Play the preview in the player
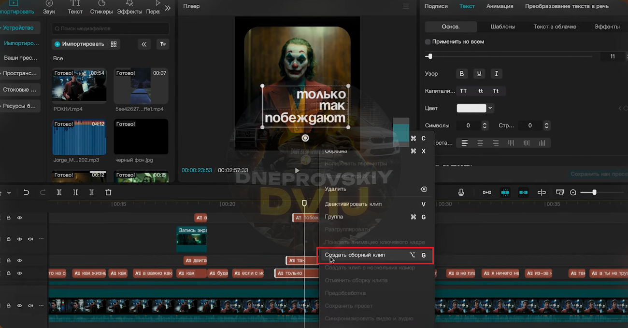 click(297, 170)
